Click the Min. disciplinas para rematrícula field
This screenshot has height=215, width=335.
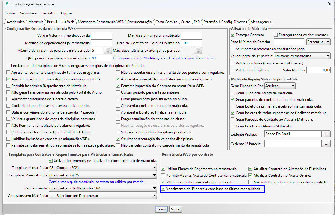[x=191, y=35]
